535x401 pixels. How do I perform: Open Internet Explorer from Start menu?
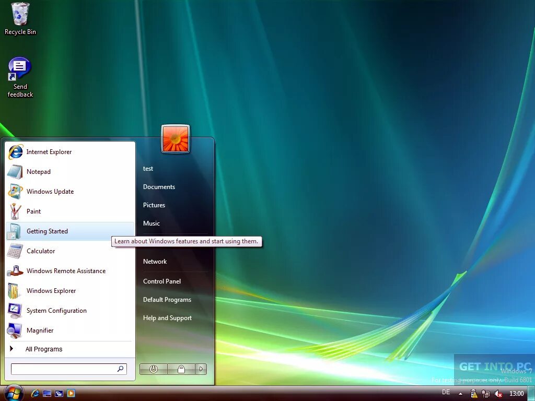[71, 152]
